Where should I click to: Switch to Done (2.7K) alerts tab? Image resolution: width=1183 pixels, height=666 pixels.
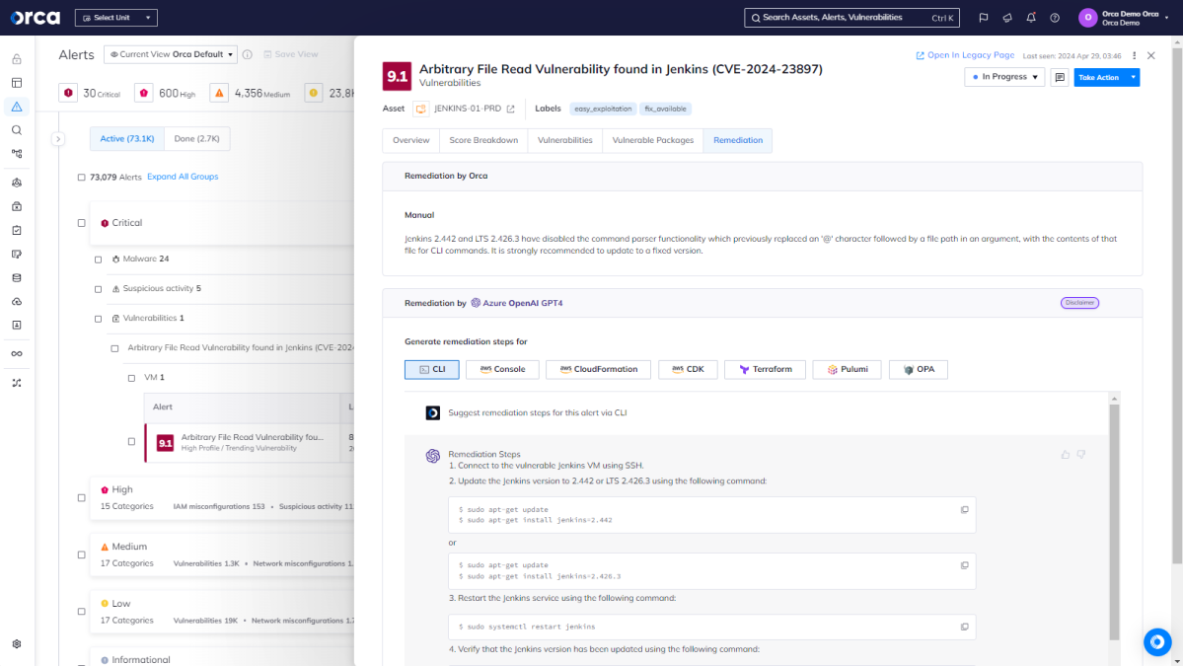(x=197, y=139)
